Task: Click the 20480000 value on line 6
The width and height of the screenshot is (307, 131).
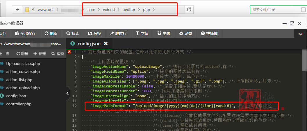Action: click(135, 76)
